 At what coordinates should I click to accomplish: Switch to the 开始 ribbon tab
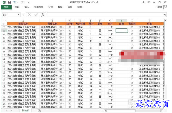[x=17, y=7]
